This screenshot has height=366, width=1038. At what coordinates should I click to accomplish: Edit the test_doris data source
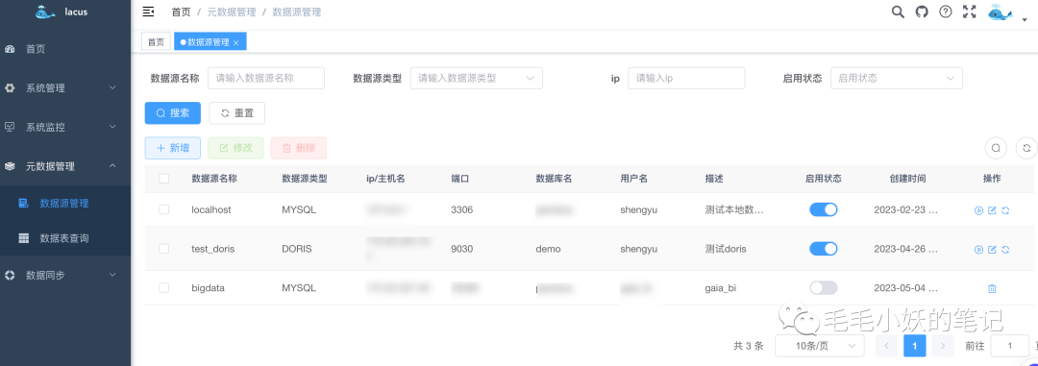point(992,250)
